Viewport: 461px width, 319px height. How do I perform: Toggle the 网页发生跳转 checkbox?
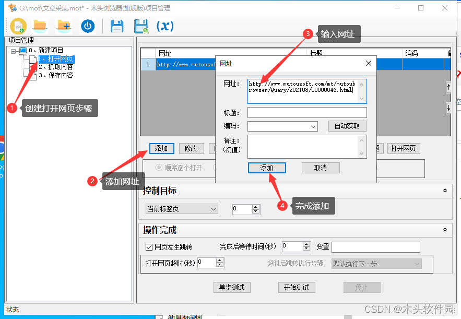[x=149, y=247]
